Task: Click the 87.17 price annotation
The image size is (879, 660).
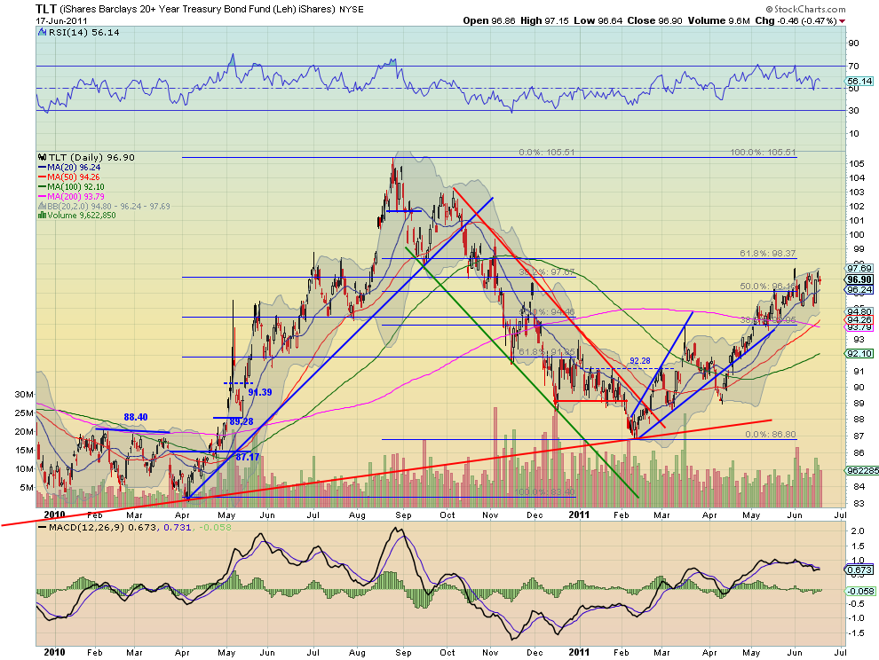Action: 247,457
